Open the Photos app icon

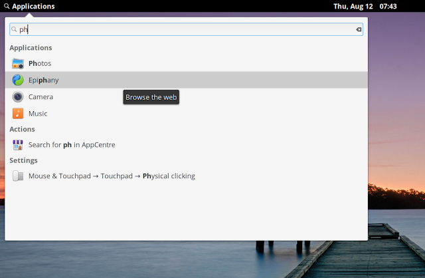tap(18, 64)
